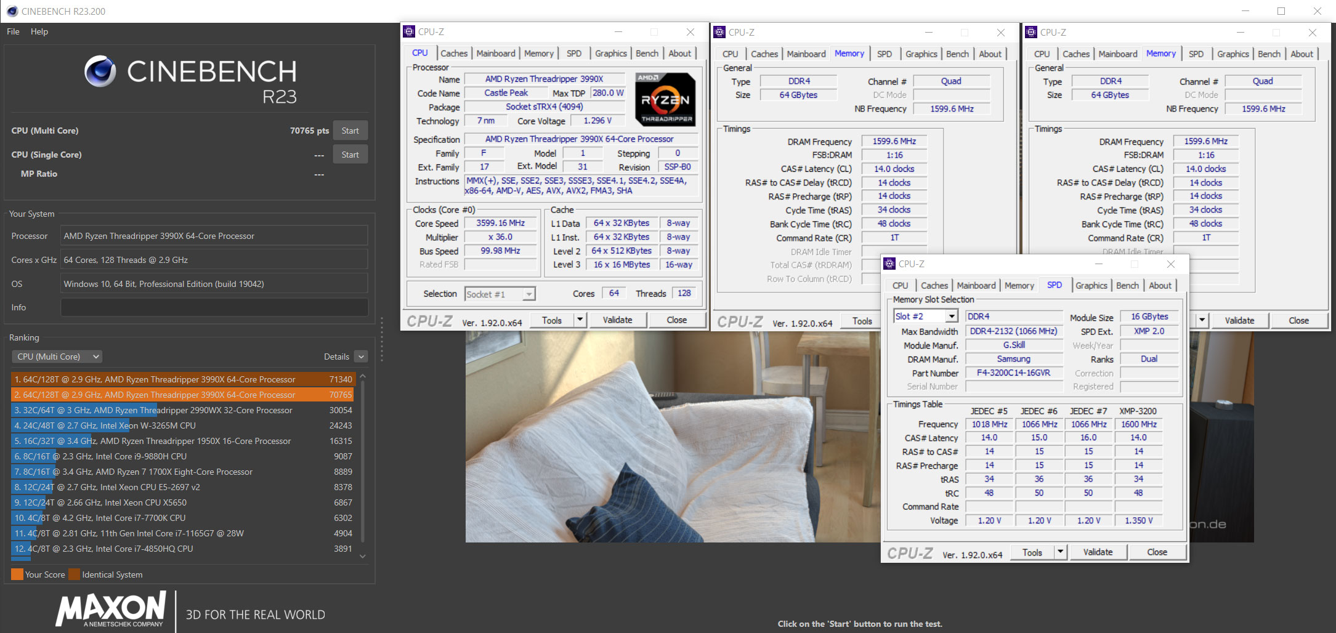1336x633 pixels.
Task: Expand the ranking Details chevron
Action: point(362,357)
